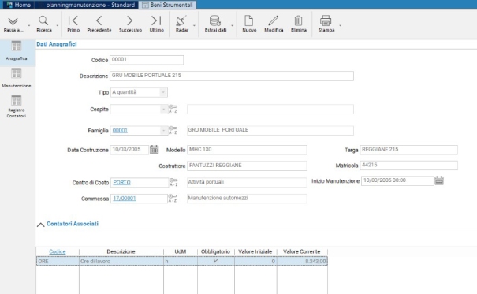
Task: Click the Codice column header link
Action: click(58, 251)
